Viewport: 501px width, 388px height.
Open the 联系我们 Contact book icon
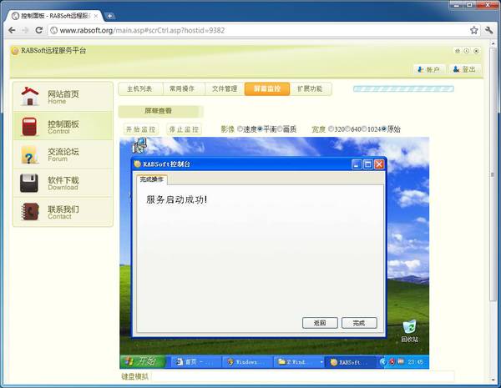click(x=30, y=212)
